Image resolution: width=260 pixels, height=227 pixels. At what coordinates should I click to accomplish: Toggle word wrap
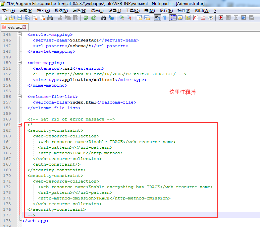pyautogui.click(x=157, y=18)
